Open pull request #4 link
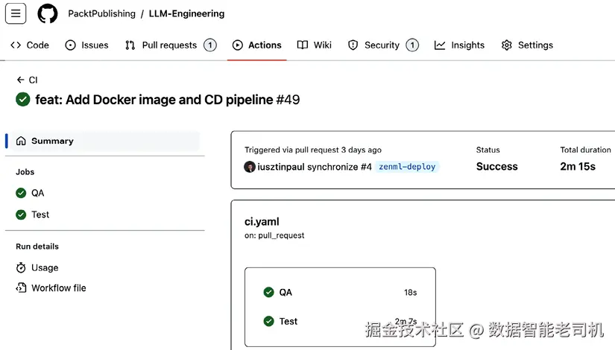 365,167
